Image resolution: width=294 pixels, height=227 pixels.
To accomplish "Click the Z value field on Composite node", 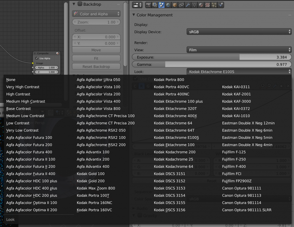I will [x=47, y=72].
